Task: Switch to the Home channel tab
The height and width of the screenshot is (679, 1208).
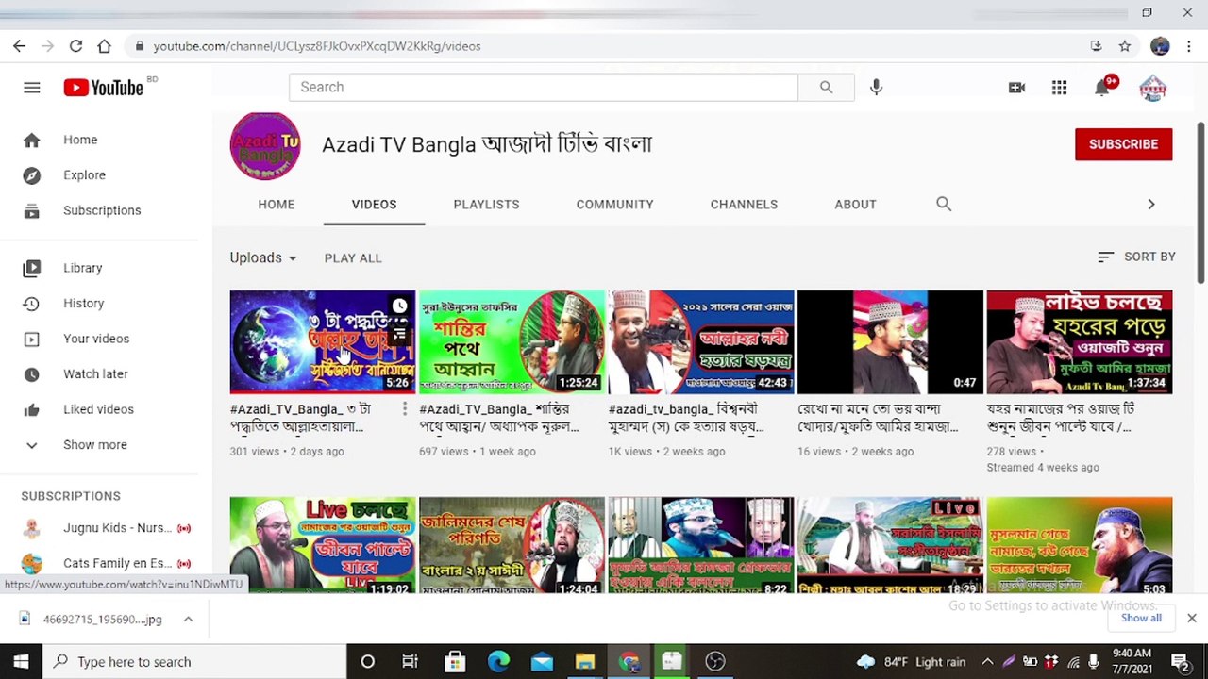Action: click(x=277, y=204)
